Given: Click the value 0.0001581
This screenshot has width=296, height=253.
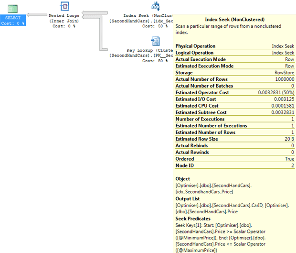Looking at the screenshot, I should pos(283,106).
